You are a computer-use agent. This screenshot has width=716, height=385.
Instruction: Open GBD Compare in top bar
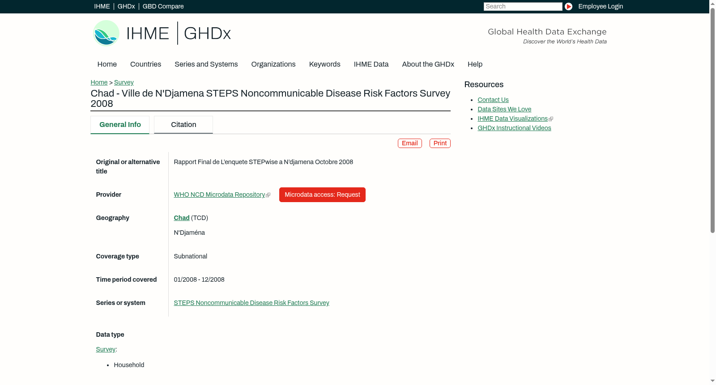tap(163, 6)
